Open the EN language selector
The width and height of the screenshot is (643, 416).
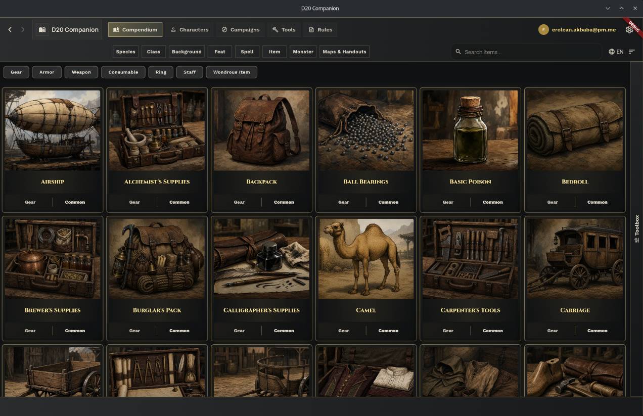click(616, 52)
